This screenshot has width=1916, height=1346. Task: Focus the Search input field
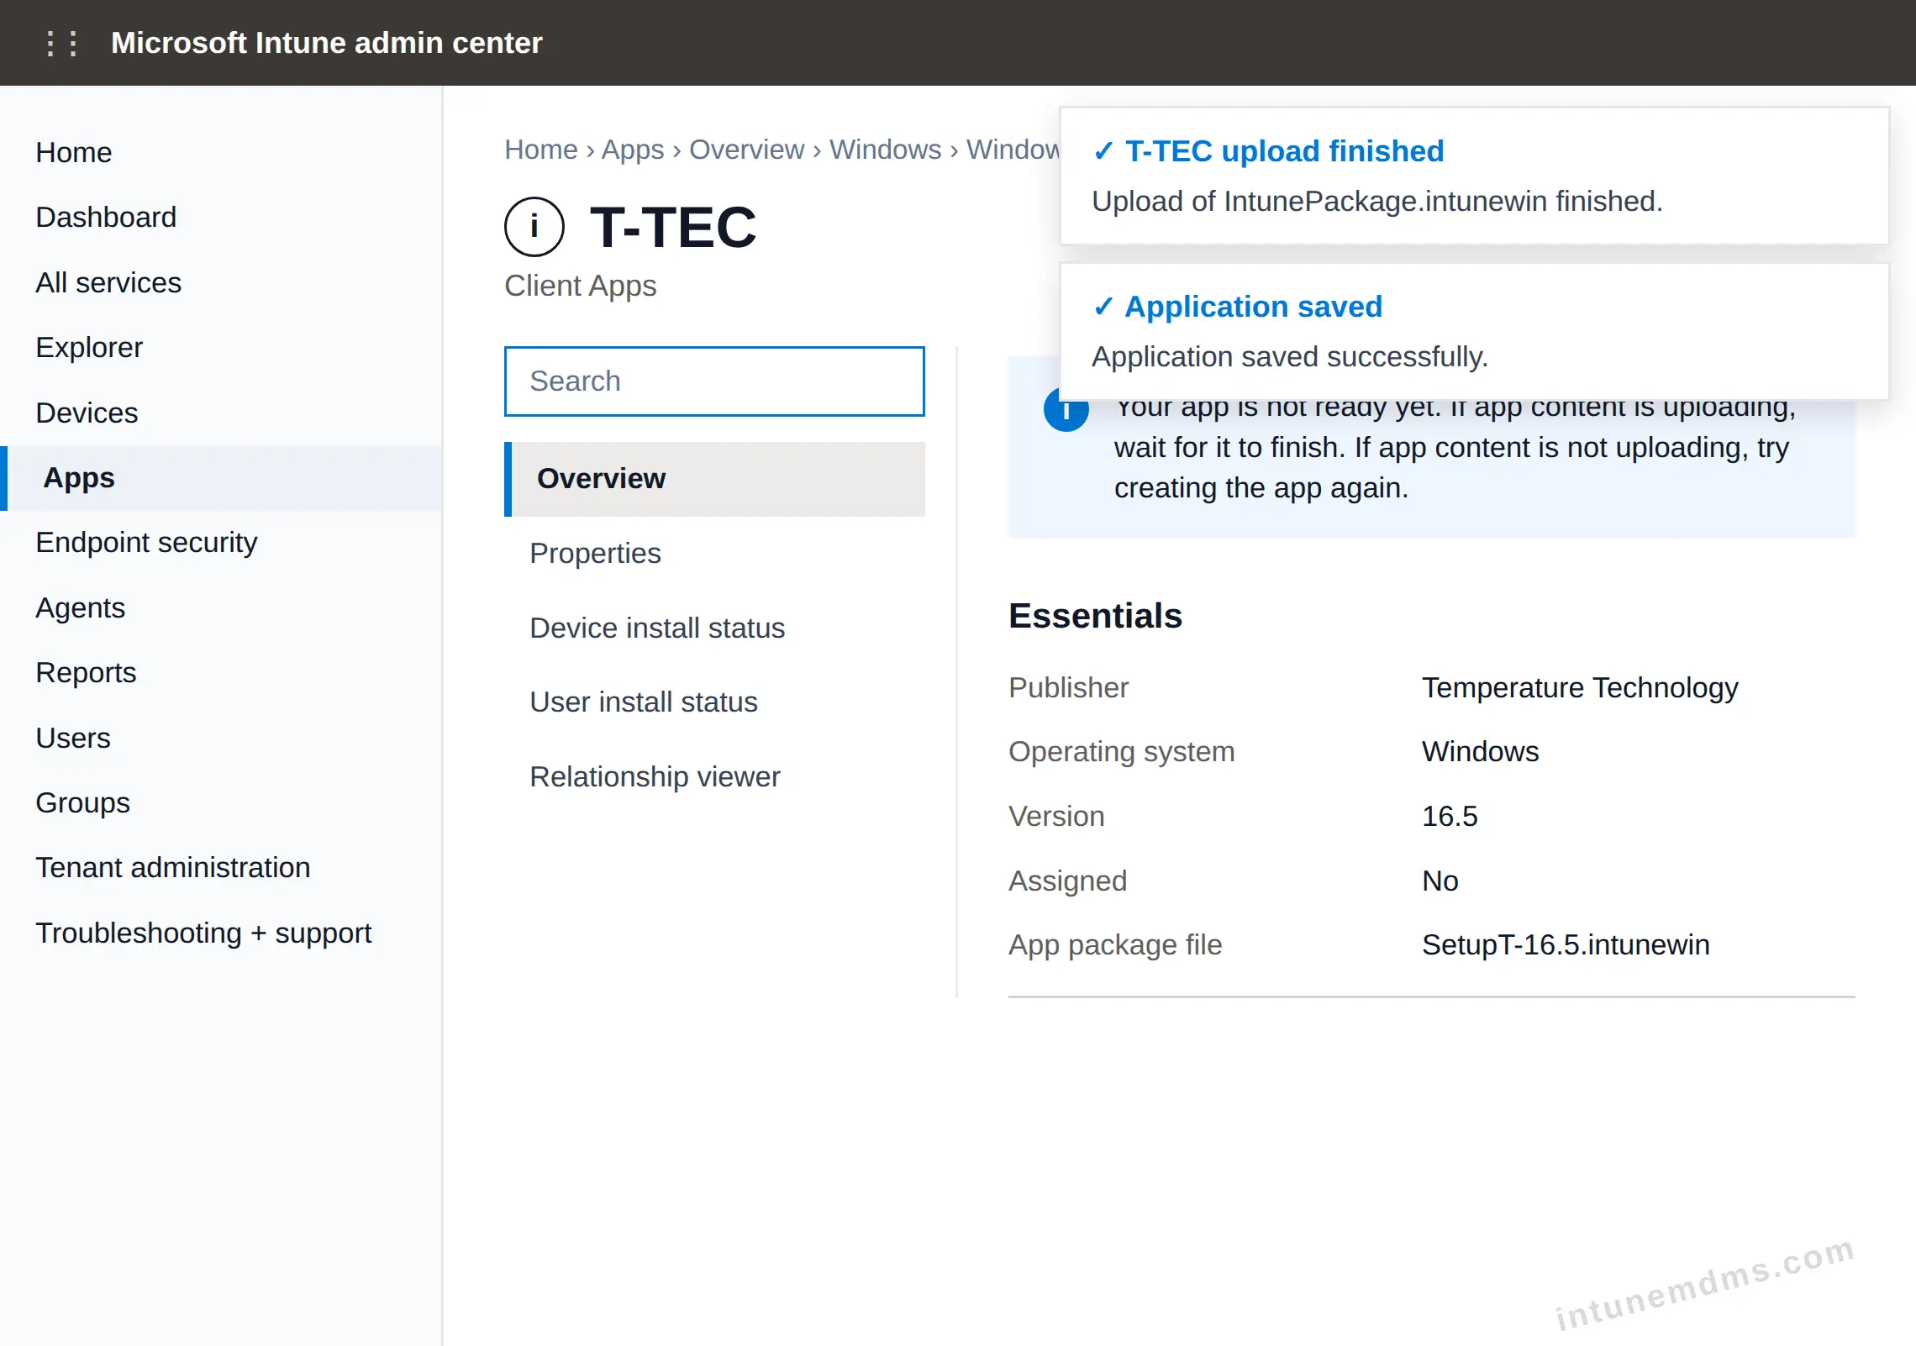coord(714,381)
